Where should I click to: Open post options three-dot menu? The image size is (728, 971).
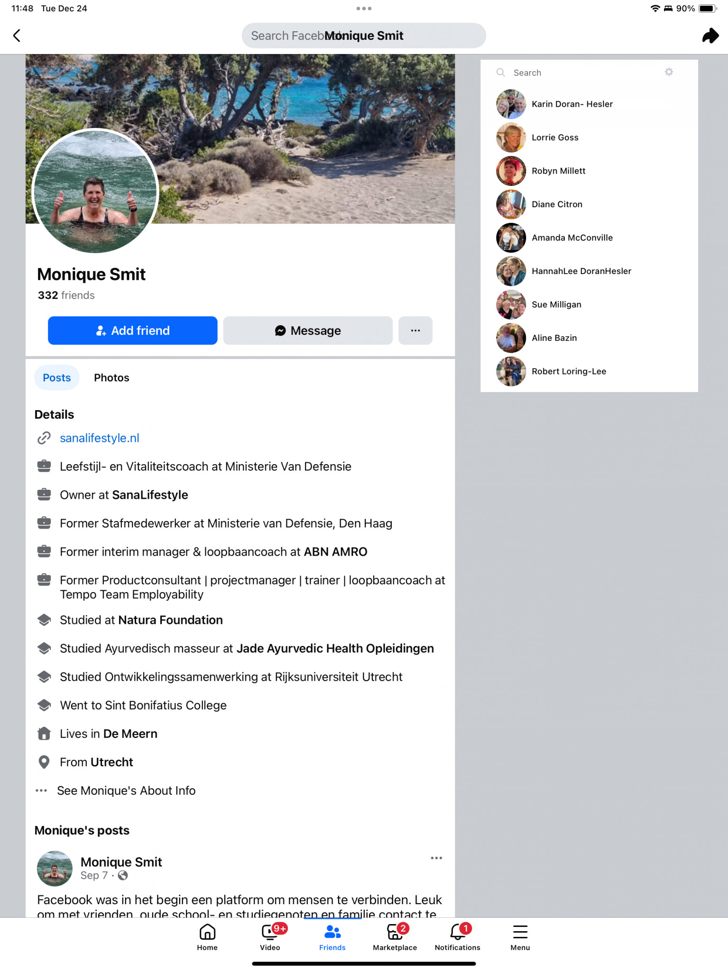coord(436,858)
